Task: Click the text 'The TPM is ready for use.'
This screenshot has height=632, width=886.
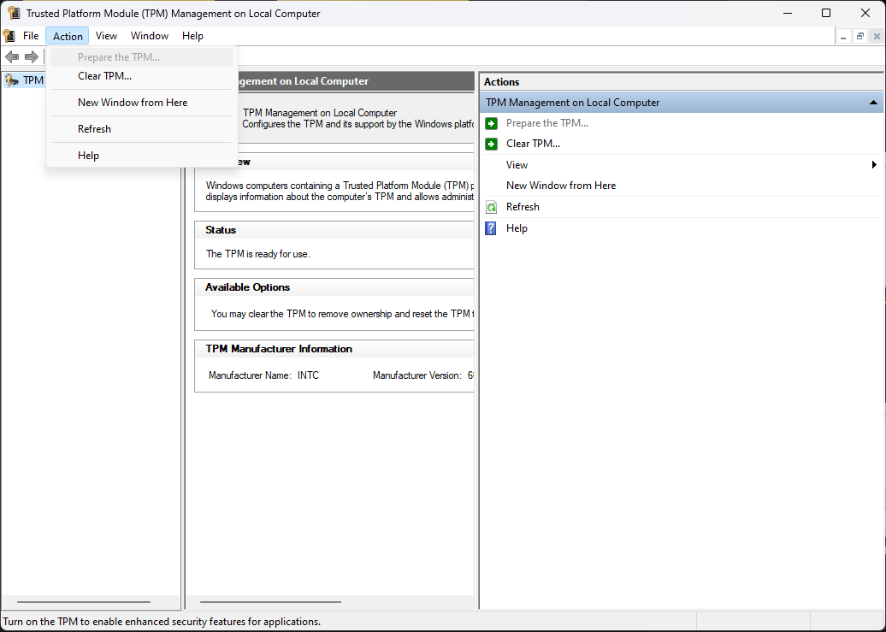Action: (257, 254)
